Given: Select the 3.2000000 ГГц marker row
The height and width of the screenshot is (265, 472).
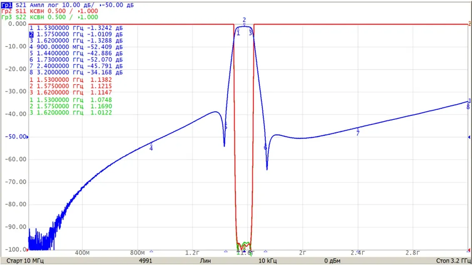Looking at the screenshot, I should 76,72.
